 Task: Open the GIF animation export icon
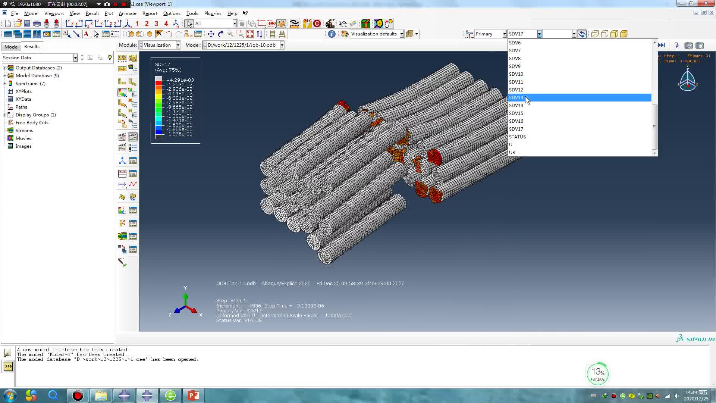330,24
